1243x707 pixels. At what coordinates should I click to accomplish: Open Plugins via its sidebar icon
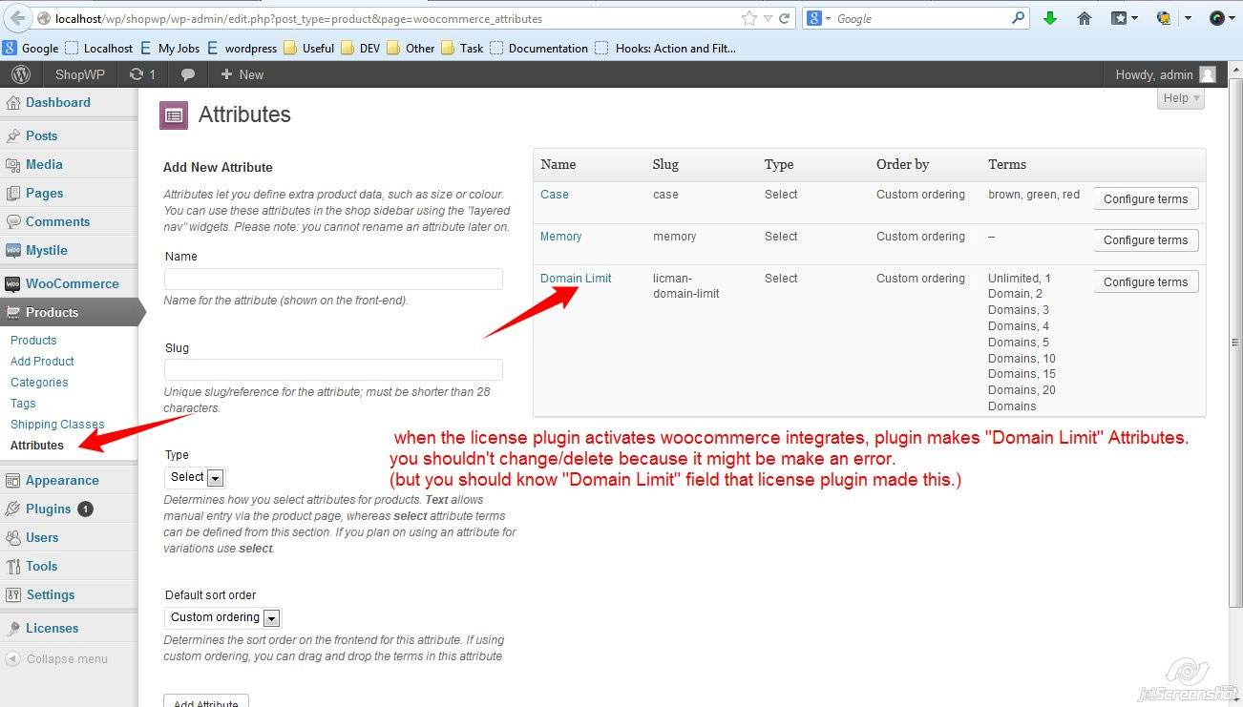click(x=13, y=509)
